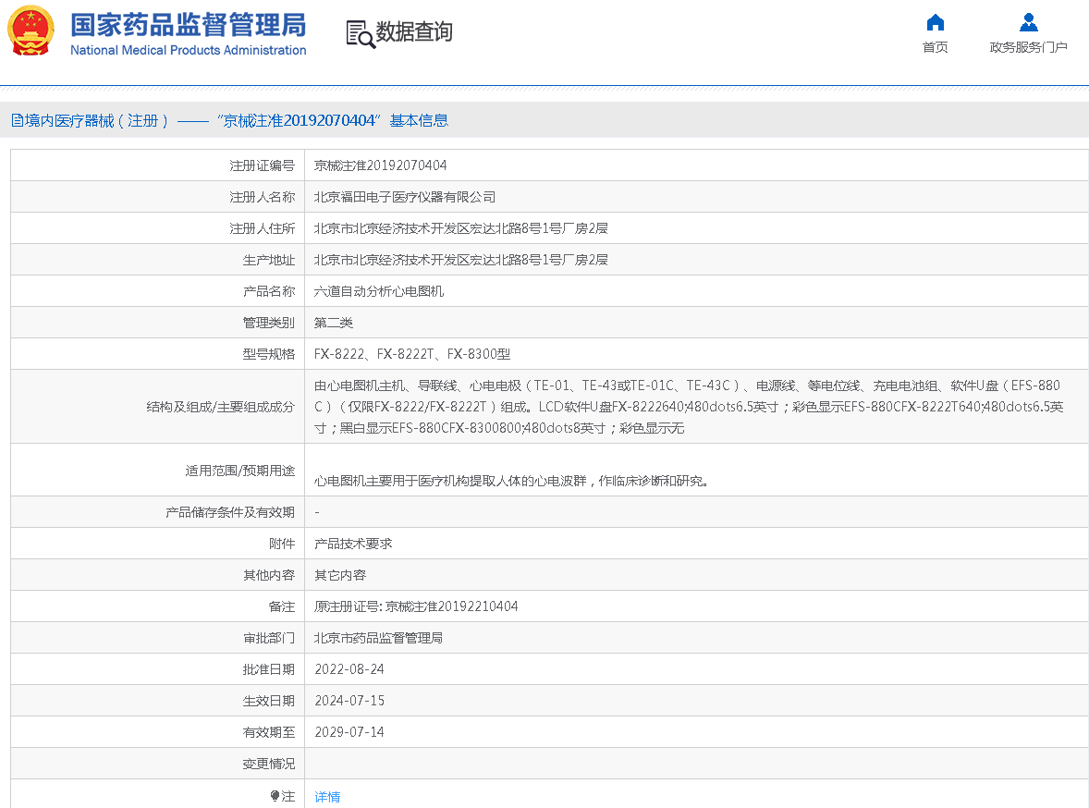Image resolution: width=1089 pixels, height=808 pixels.
Task: Click the 有效期至 row label
Action: pyautogui.click(x=269, y=731)
